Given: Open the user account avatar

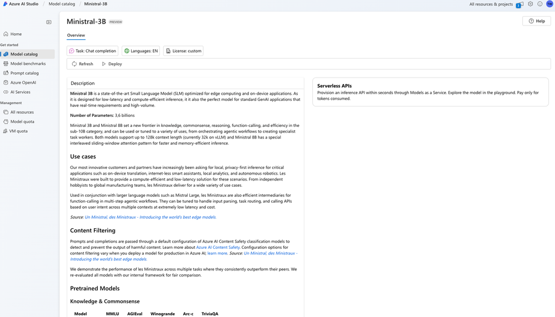Looking at the screenshot, I should click(549, 4).
